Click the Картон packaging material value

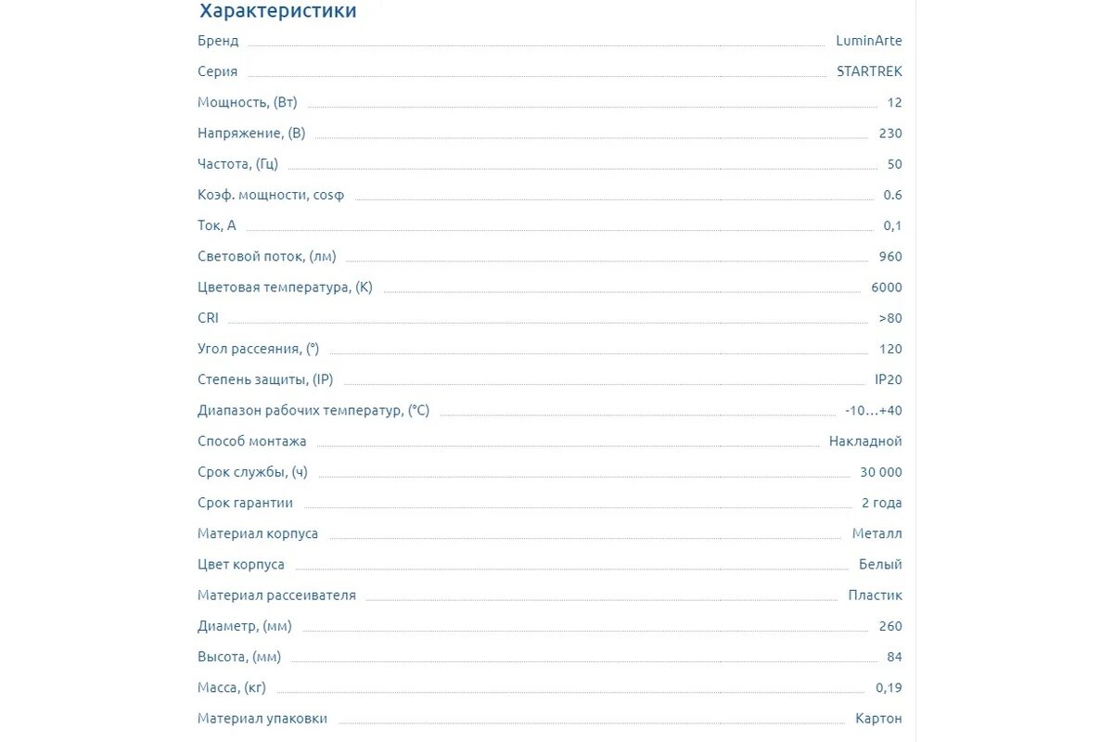pos(878,719)
